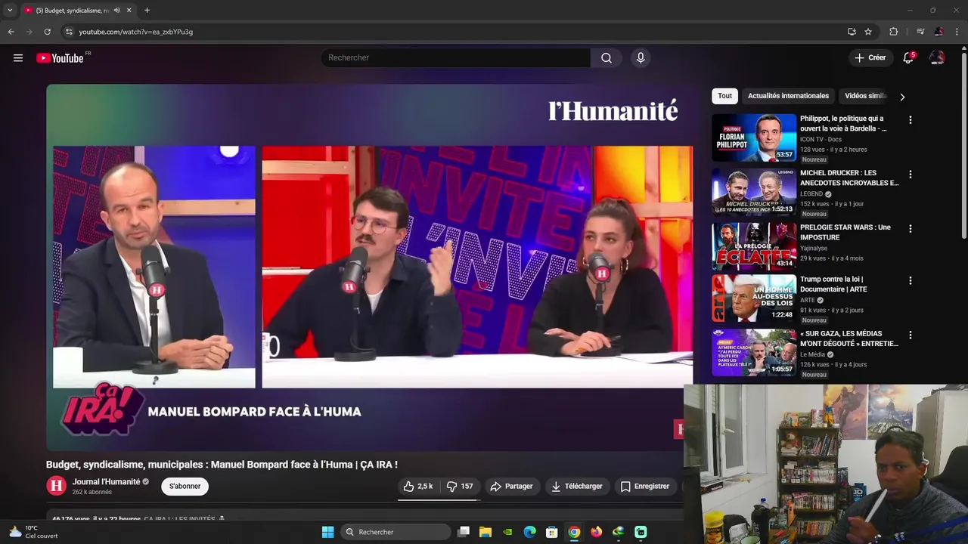This screenshot has height=544, width=968.
Task: Open Microsoft Store from the taskbar
Action: tap(552, 532)
